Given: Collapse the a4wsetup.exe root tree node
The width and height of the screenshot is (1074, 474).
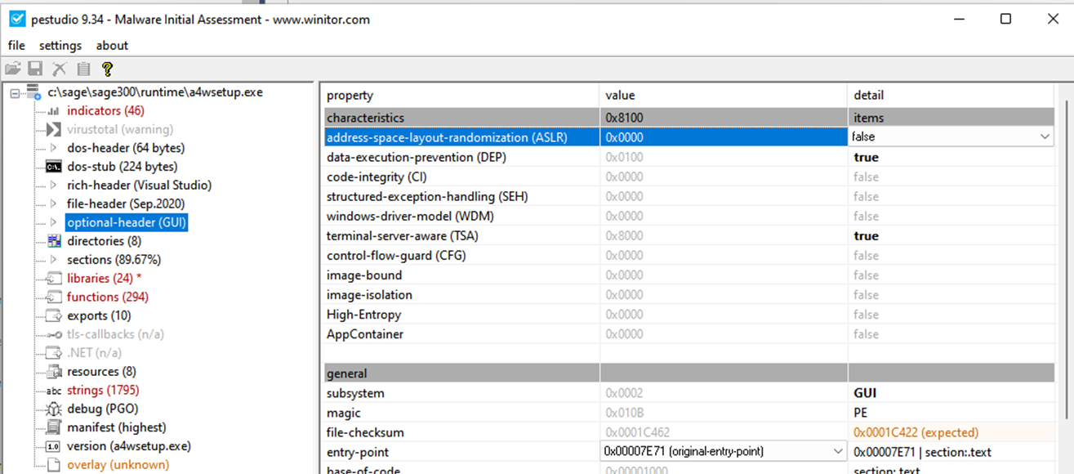Looking at the screenshot, I should pos(15,92).
